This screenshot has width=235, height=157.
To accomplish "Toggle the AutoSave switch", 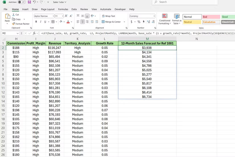I will coord(21,2).
